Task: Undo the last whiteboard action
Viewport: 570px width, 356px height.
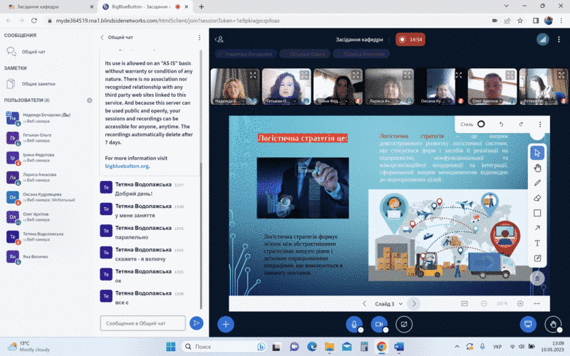Action: [x=501, y=124]
